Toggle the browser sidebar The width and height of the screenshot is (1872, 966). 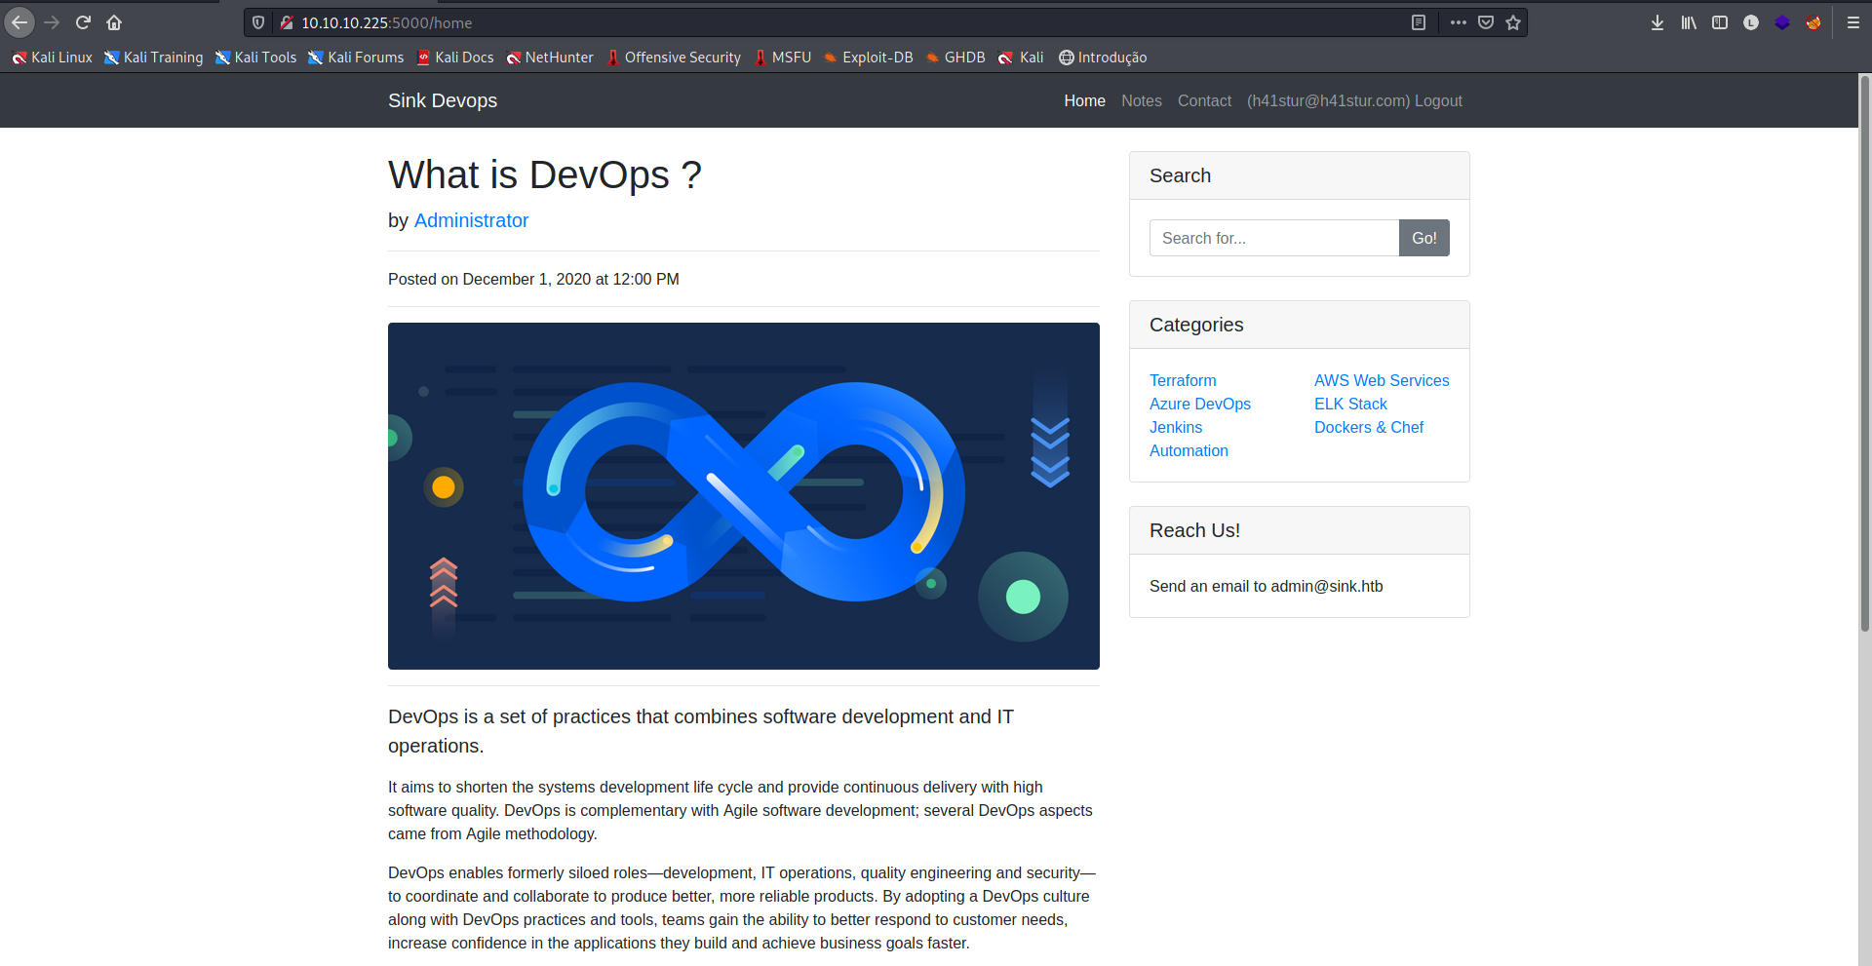point(1720,22)
